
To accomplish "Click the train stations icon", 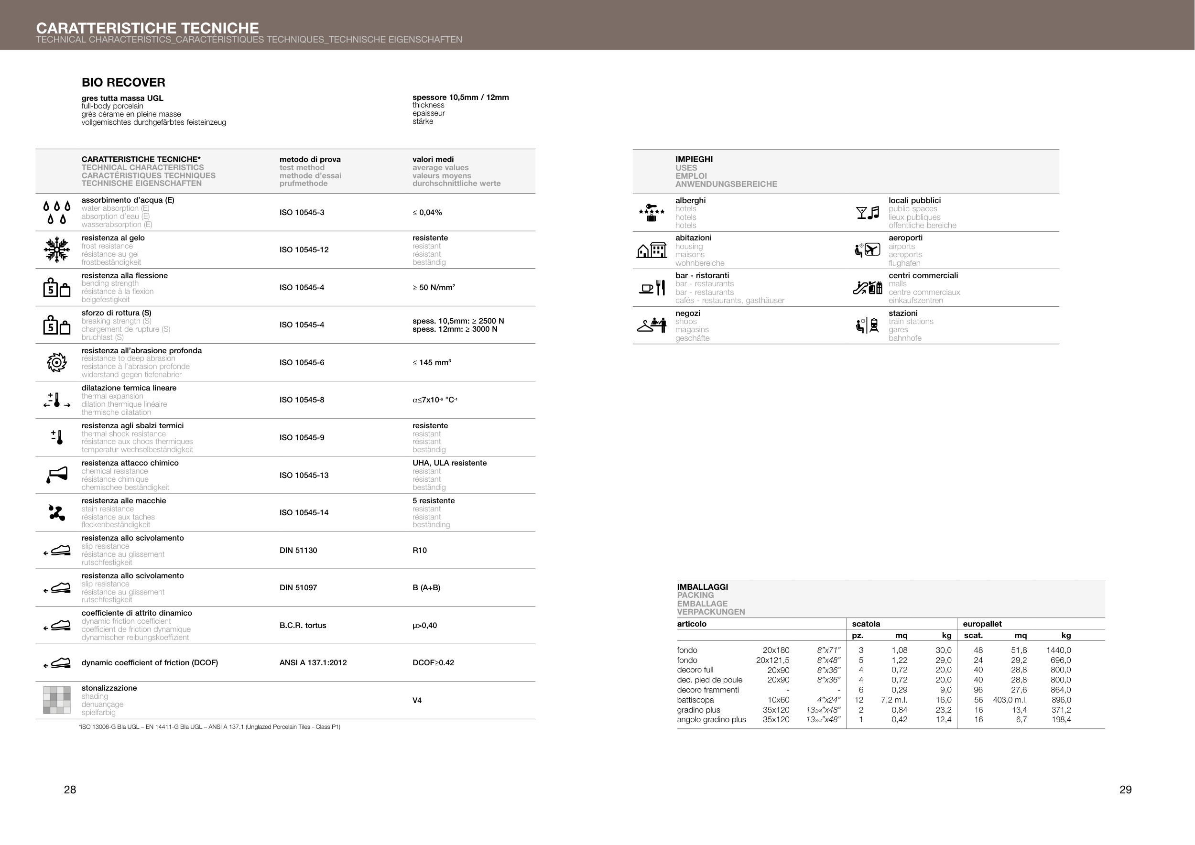I will click(867, 326).
